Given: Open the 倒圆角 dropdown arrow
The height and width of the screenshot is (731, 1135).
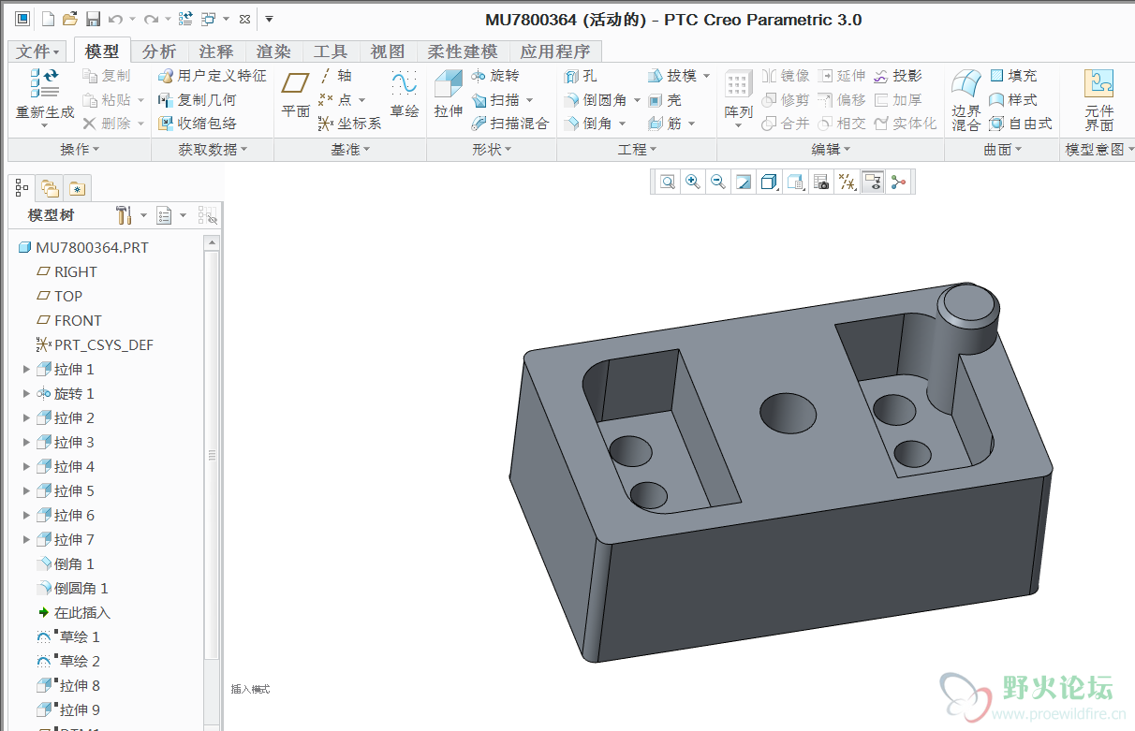Looking at the screenshot, I should (x=637, y=100).
